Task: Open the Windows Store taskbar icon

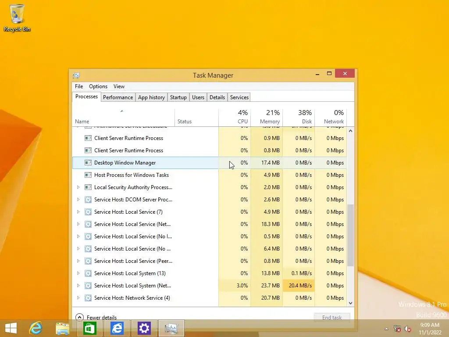Action: click(x=89, y=328)
